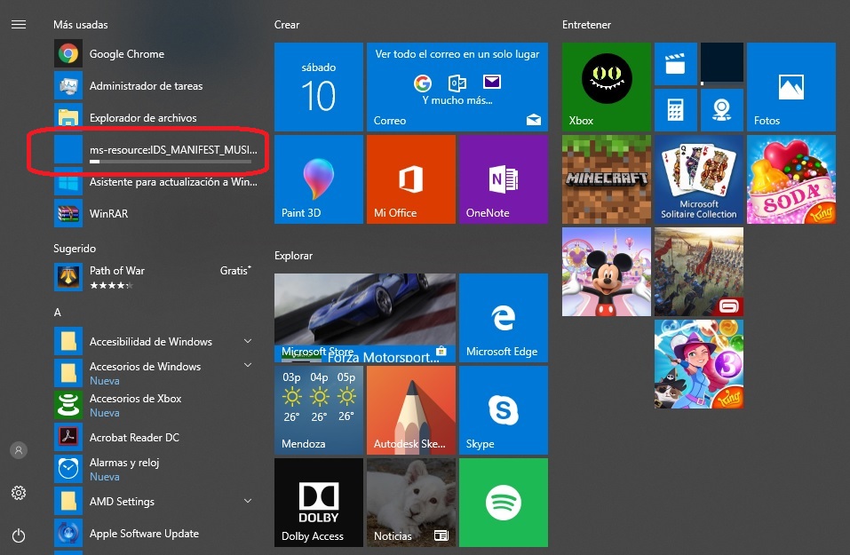Open Mendoza weather tile
The height and width of the screenshot is (555, 850).
point(319,410)
